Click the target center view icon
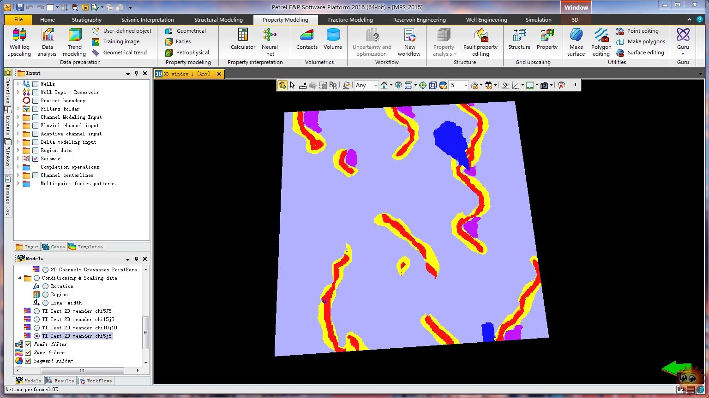 tap(422, 85)
